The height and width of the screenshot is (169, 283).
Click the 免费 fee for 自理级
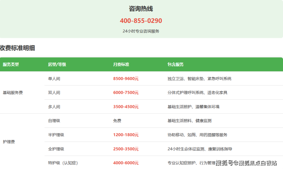[x=117, y=121]
